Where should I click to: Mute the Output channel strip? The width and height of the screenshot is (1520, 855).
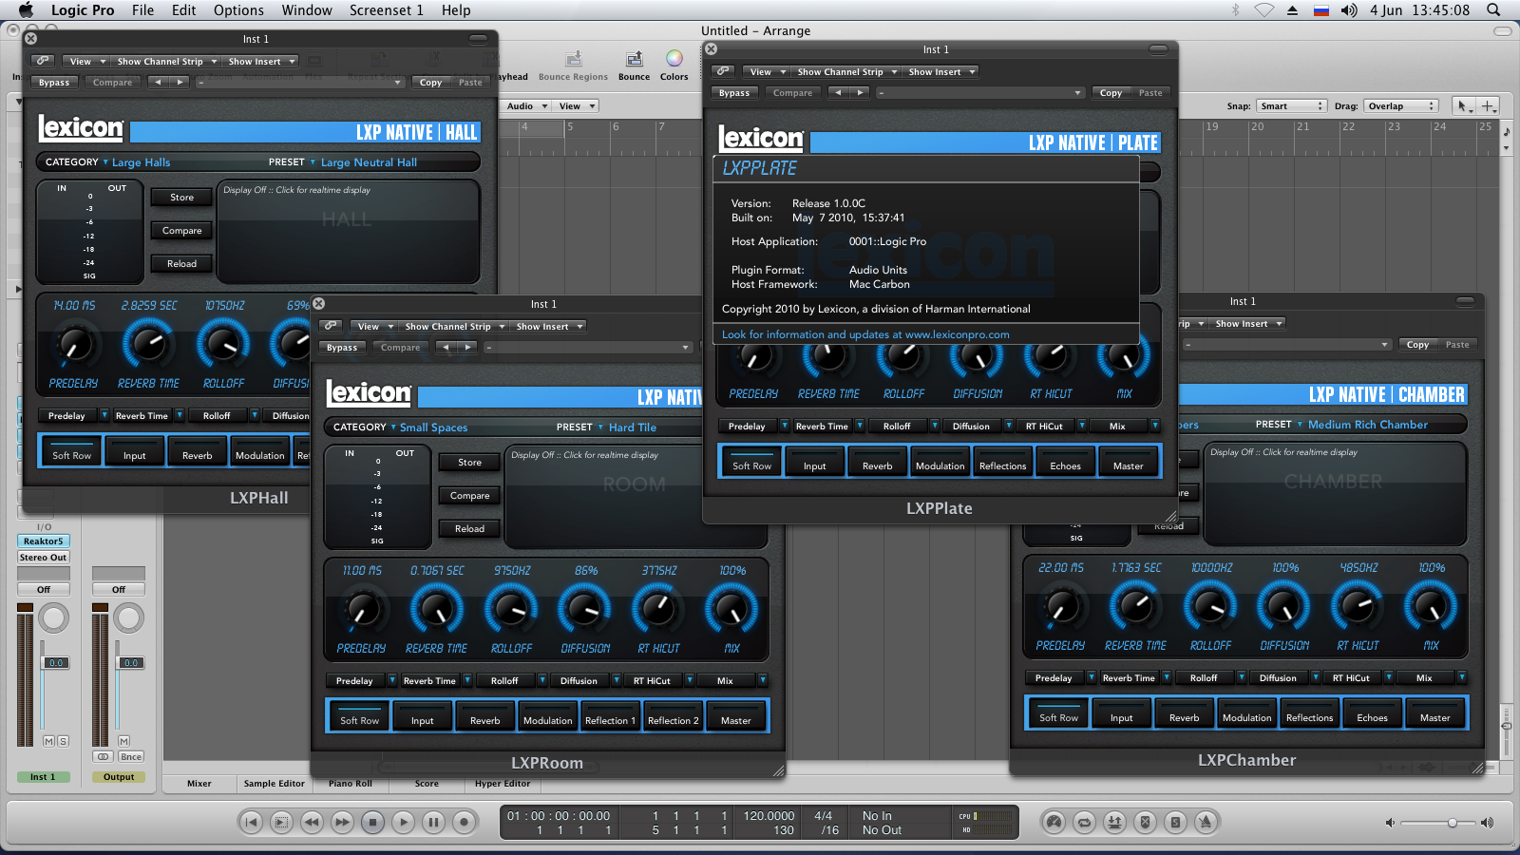click(123, 741)
